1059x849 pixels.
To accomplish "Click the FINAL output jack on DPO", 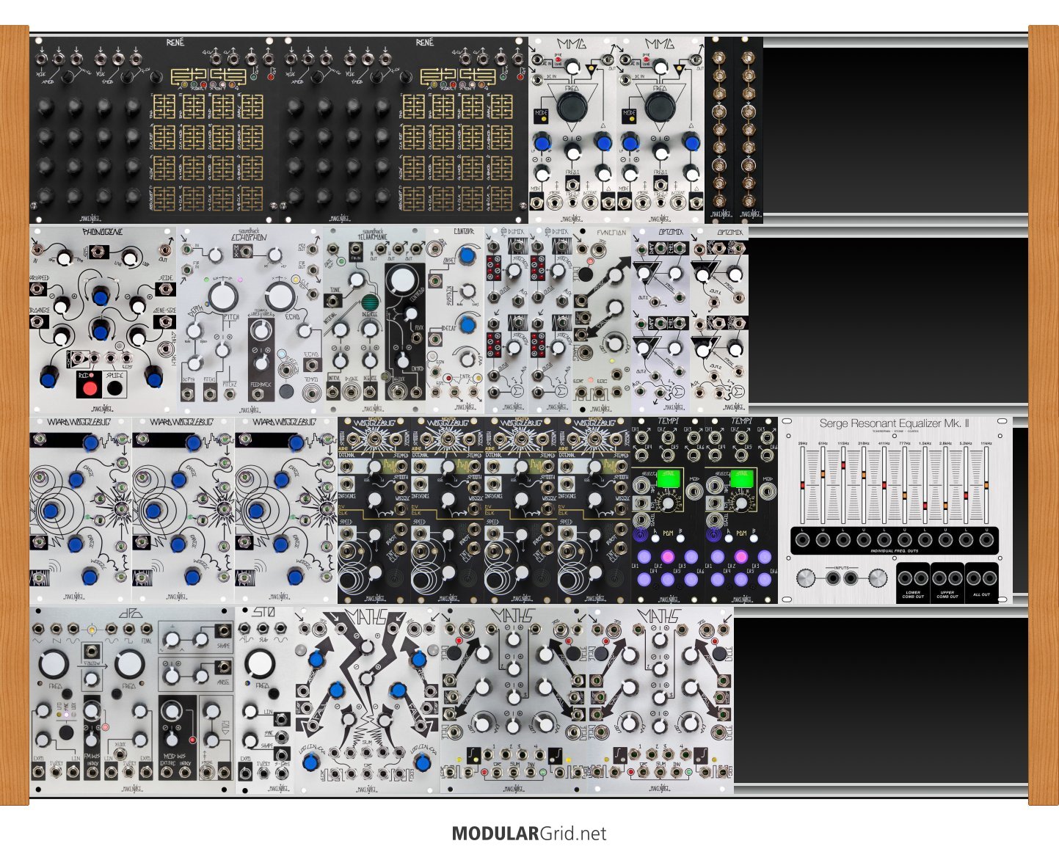I will point(148,630).
